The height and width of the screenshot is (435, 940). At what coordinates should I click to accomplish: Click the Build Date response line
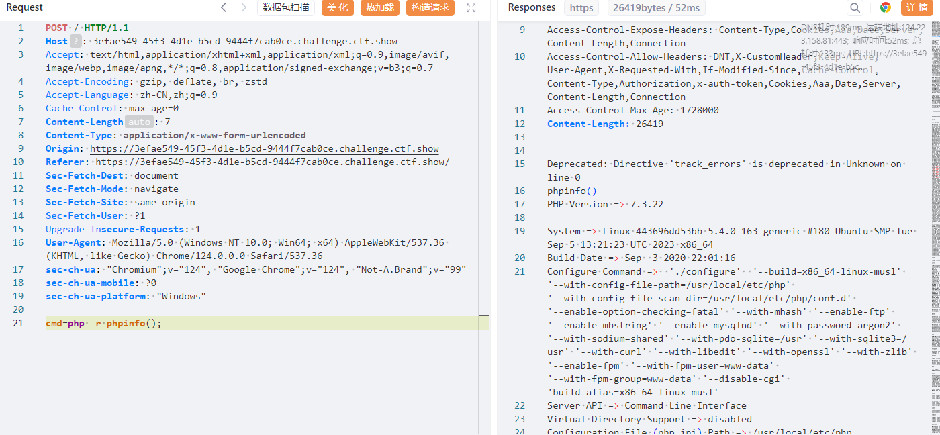(641, 258)
